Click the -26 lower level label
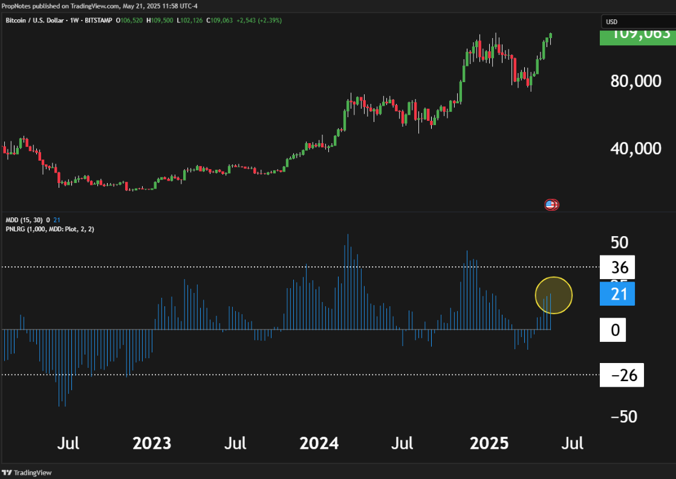The width and height of the screenshot is (676, 479). coord(621,375)
